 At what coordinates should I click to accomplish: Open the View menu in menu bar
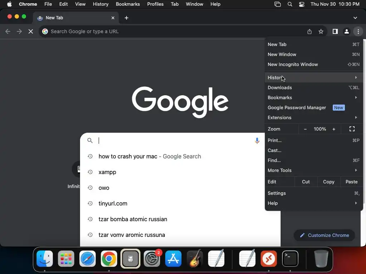(x=80, y=4)
